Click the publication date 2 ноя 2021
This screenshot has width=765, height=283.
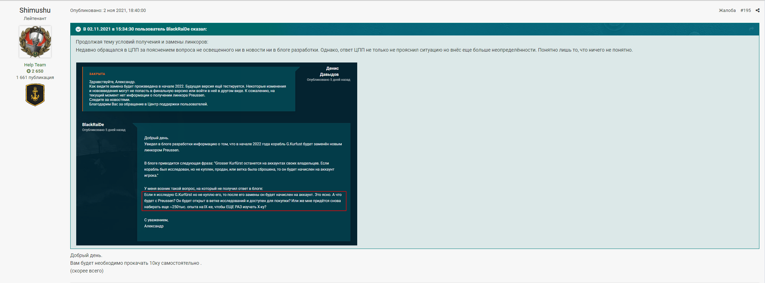coord(124,11)
